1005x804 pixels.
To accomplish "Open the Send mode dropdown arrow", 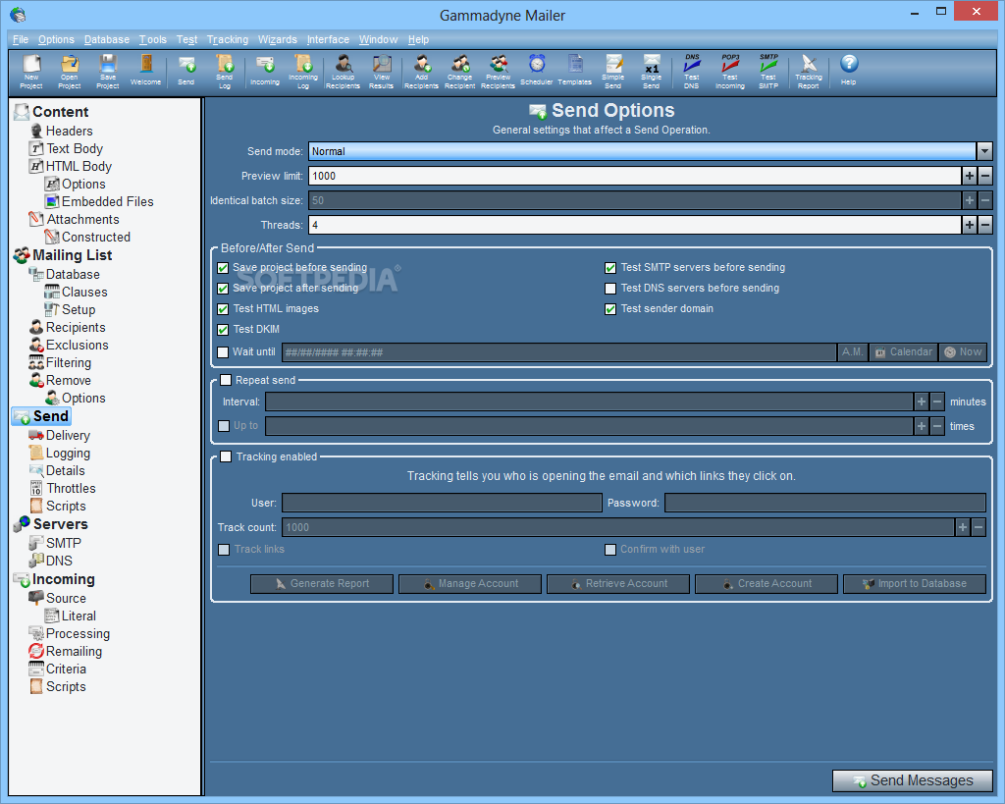I will point(984,151).
